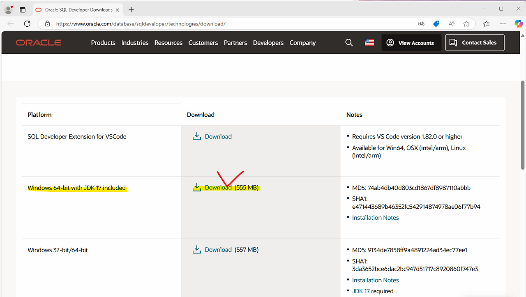
Task: Click the 'Windows 32-bit/64-bit' platform text
Action: tap(58, 250)
